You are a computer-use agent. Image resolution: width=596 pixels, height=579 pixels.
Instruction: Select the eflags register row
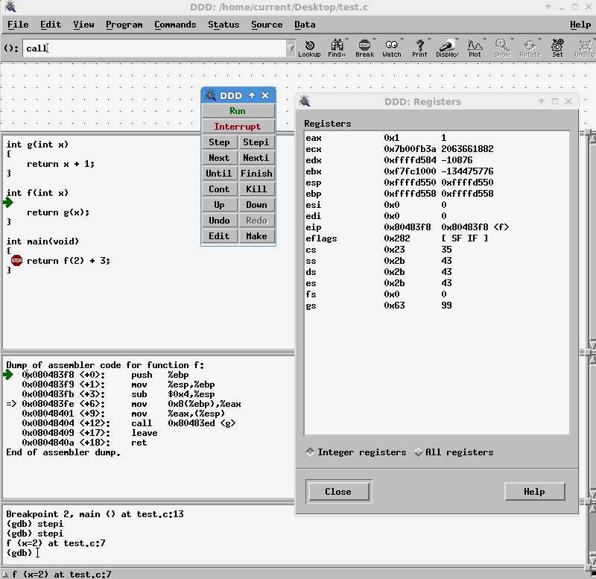tap(437, 238)
